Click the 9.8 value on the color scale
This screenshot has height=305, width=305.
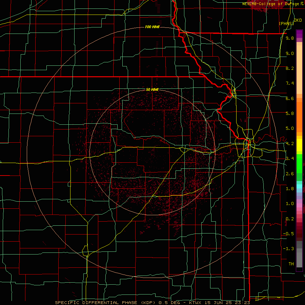pos(290,38)
